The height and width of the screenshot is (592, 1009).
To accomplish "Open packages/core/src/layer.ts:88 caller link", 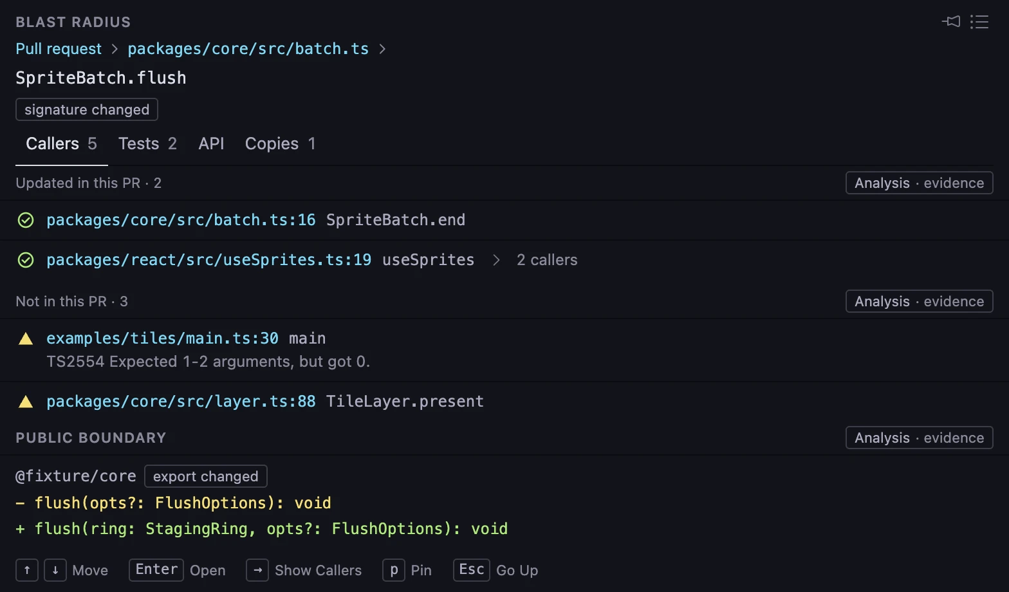I will point(181,402).
